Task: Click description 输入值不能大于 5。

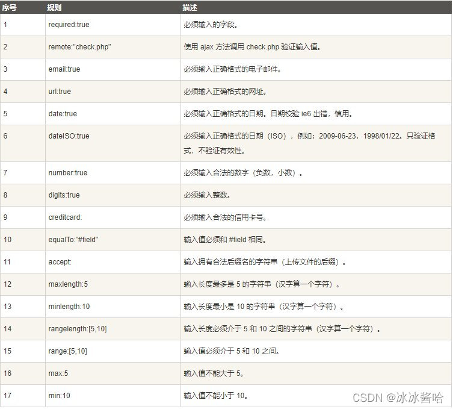Action: click(x=214, y=373)
